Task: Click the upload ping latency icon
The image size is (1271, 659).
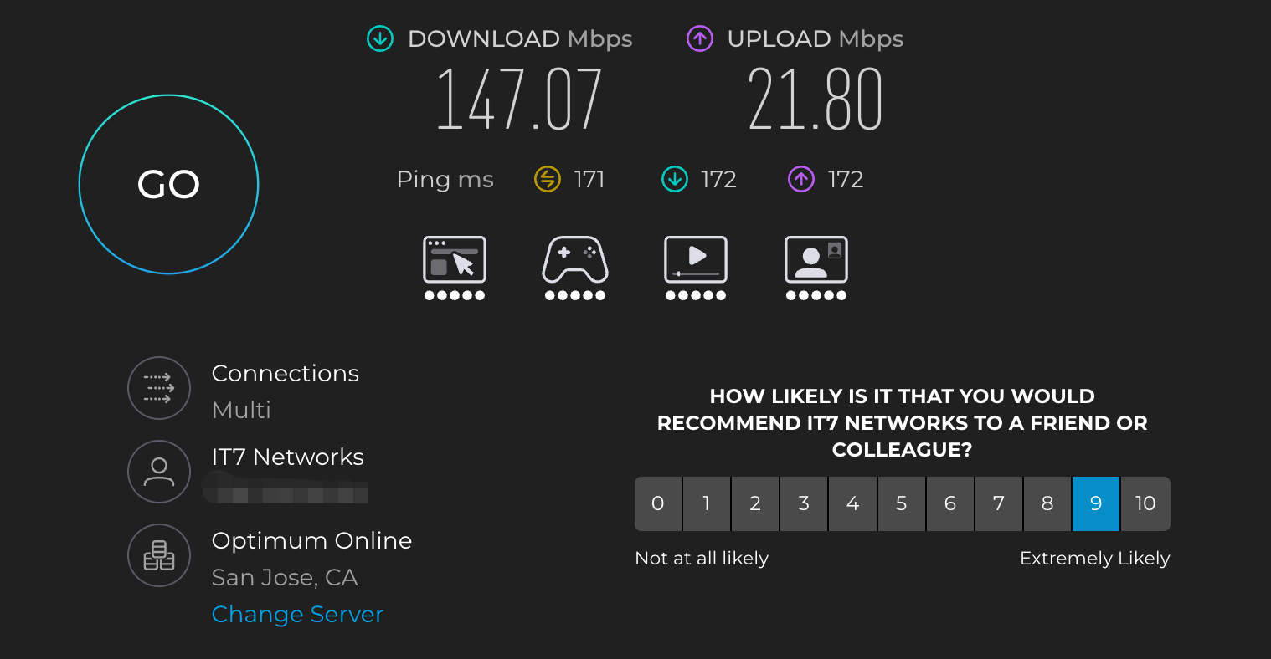Action: point(801,179)
